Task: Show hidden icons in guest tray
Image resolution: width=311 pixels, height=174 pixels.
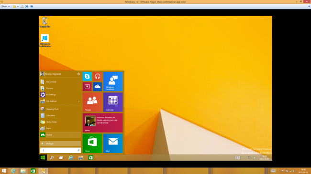Action: [x=244, y=158]
